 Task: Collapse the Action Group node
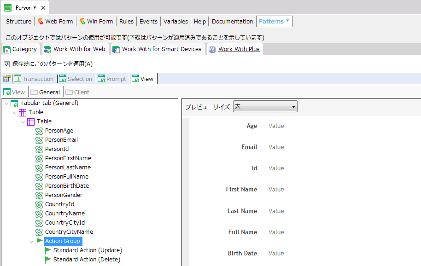(31, 241)
